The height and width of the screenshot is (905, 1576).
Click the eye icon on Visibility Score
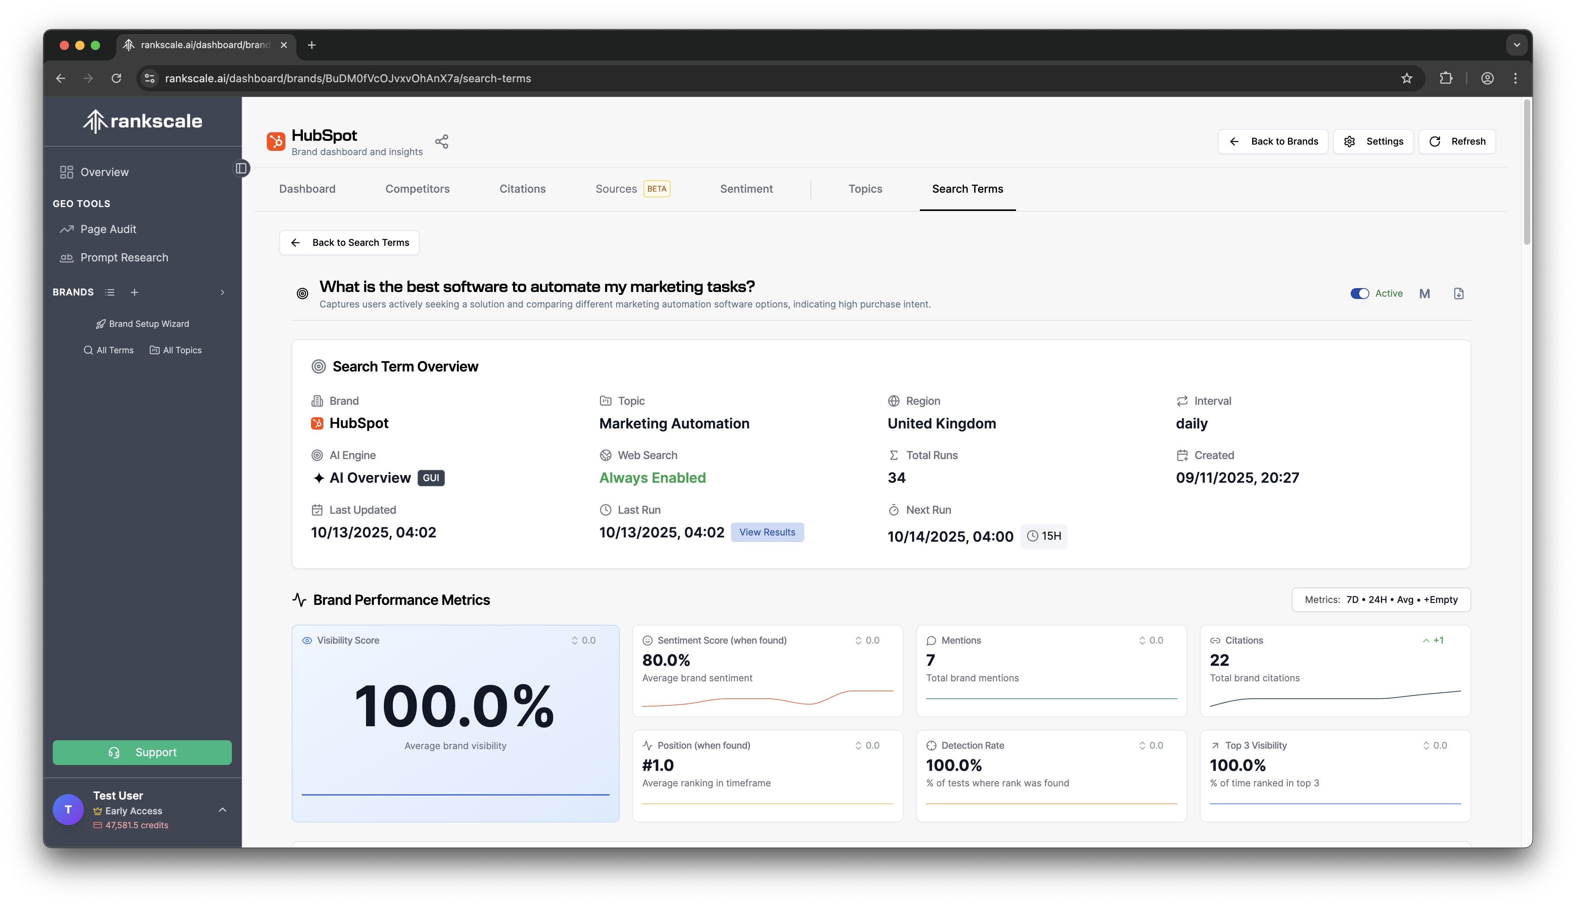coord(307,640)
